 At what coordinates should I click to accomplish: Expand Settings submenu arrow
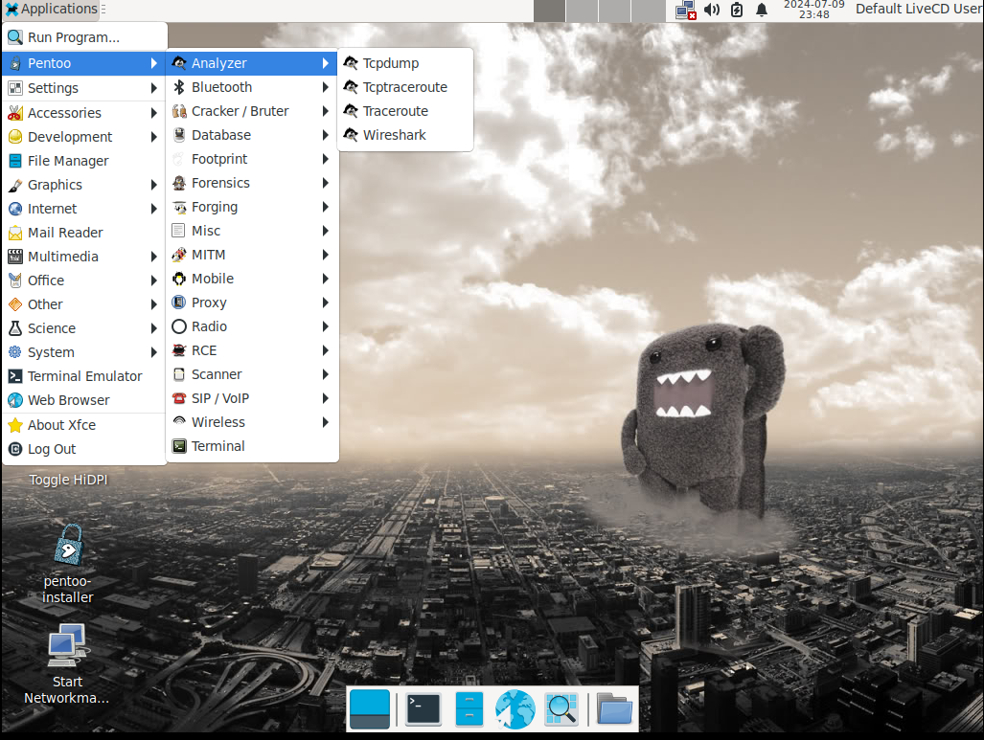pyautogui.click(x=153, y=88)
